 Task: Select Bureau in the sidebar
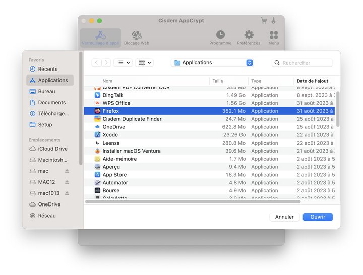(x=50, y=91)
